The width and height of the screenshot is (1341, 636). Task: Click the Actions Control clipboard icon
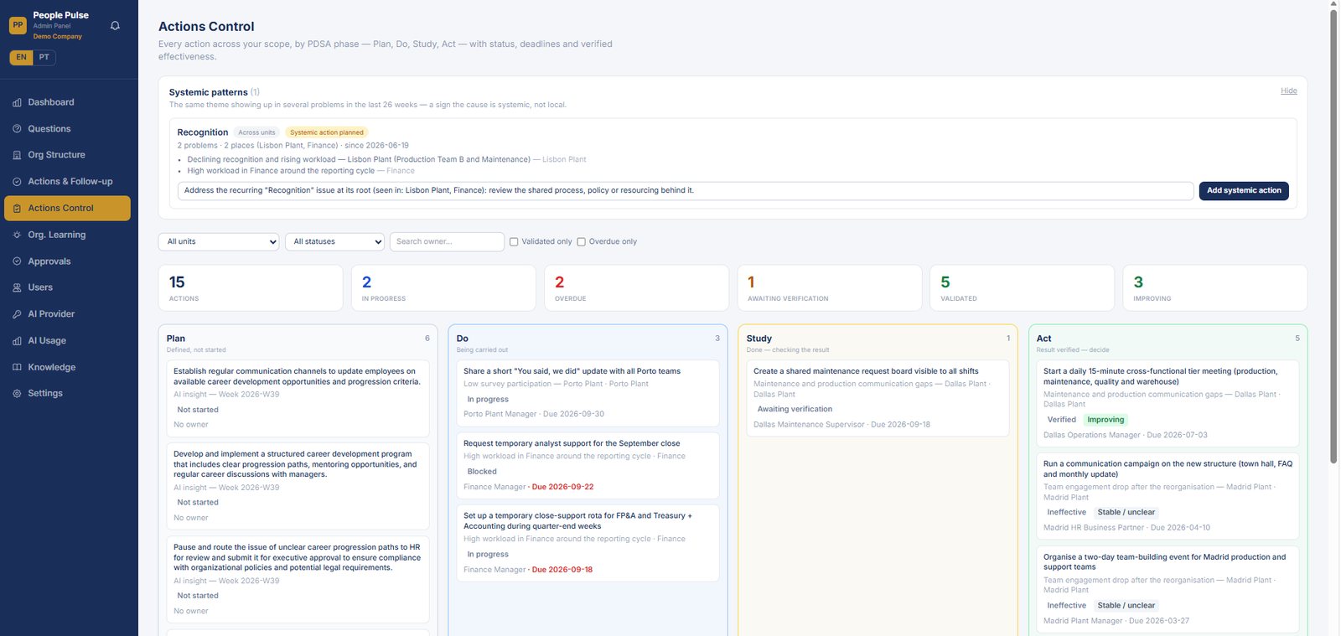[x=17, y=209]
